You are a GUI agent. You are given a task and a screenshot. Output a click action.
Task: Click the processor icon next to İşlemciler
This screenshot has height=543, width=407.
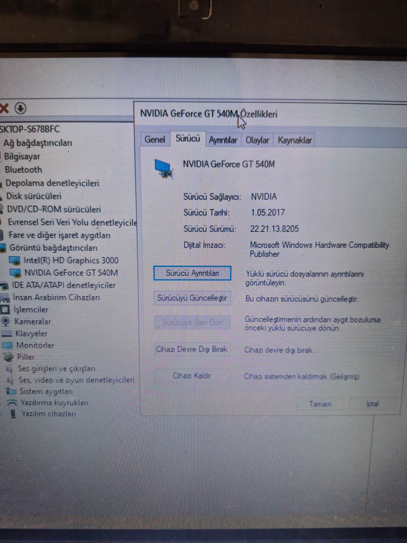coord(5,310)
